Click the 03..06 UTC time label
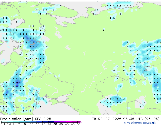This screenshot has width=161, height=125. coord(133,119)
